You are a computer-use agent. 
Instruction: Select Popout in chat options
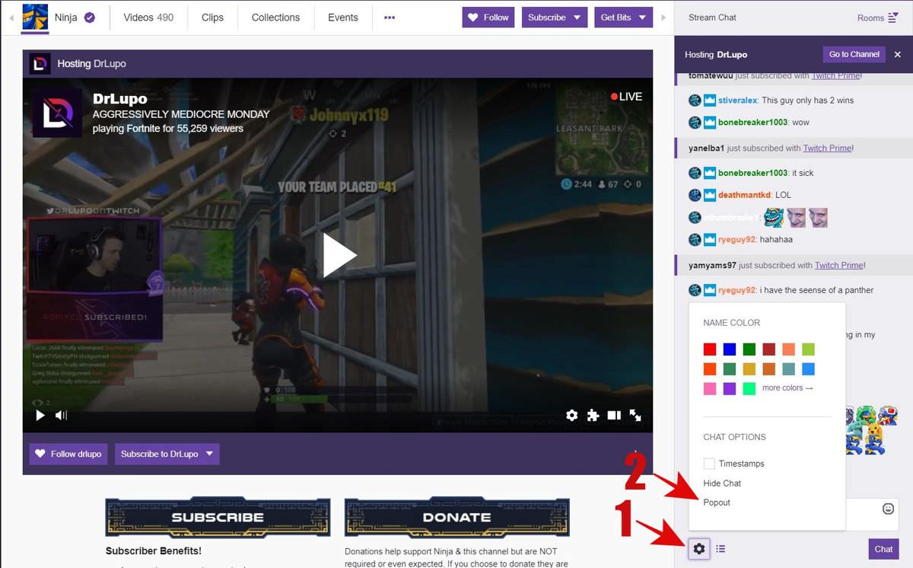click(717, 503)
